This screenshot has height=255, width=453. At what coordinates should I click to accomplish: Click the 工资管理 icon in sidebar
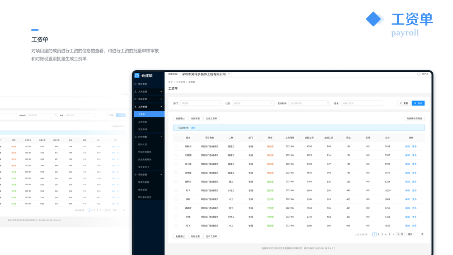(135, 107)
